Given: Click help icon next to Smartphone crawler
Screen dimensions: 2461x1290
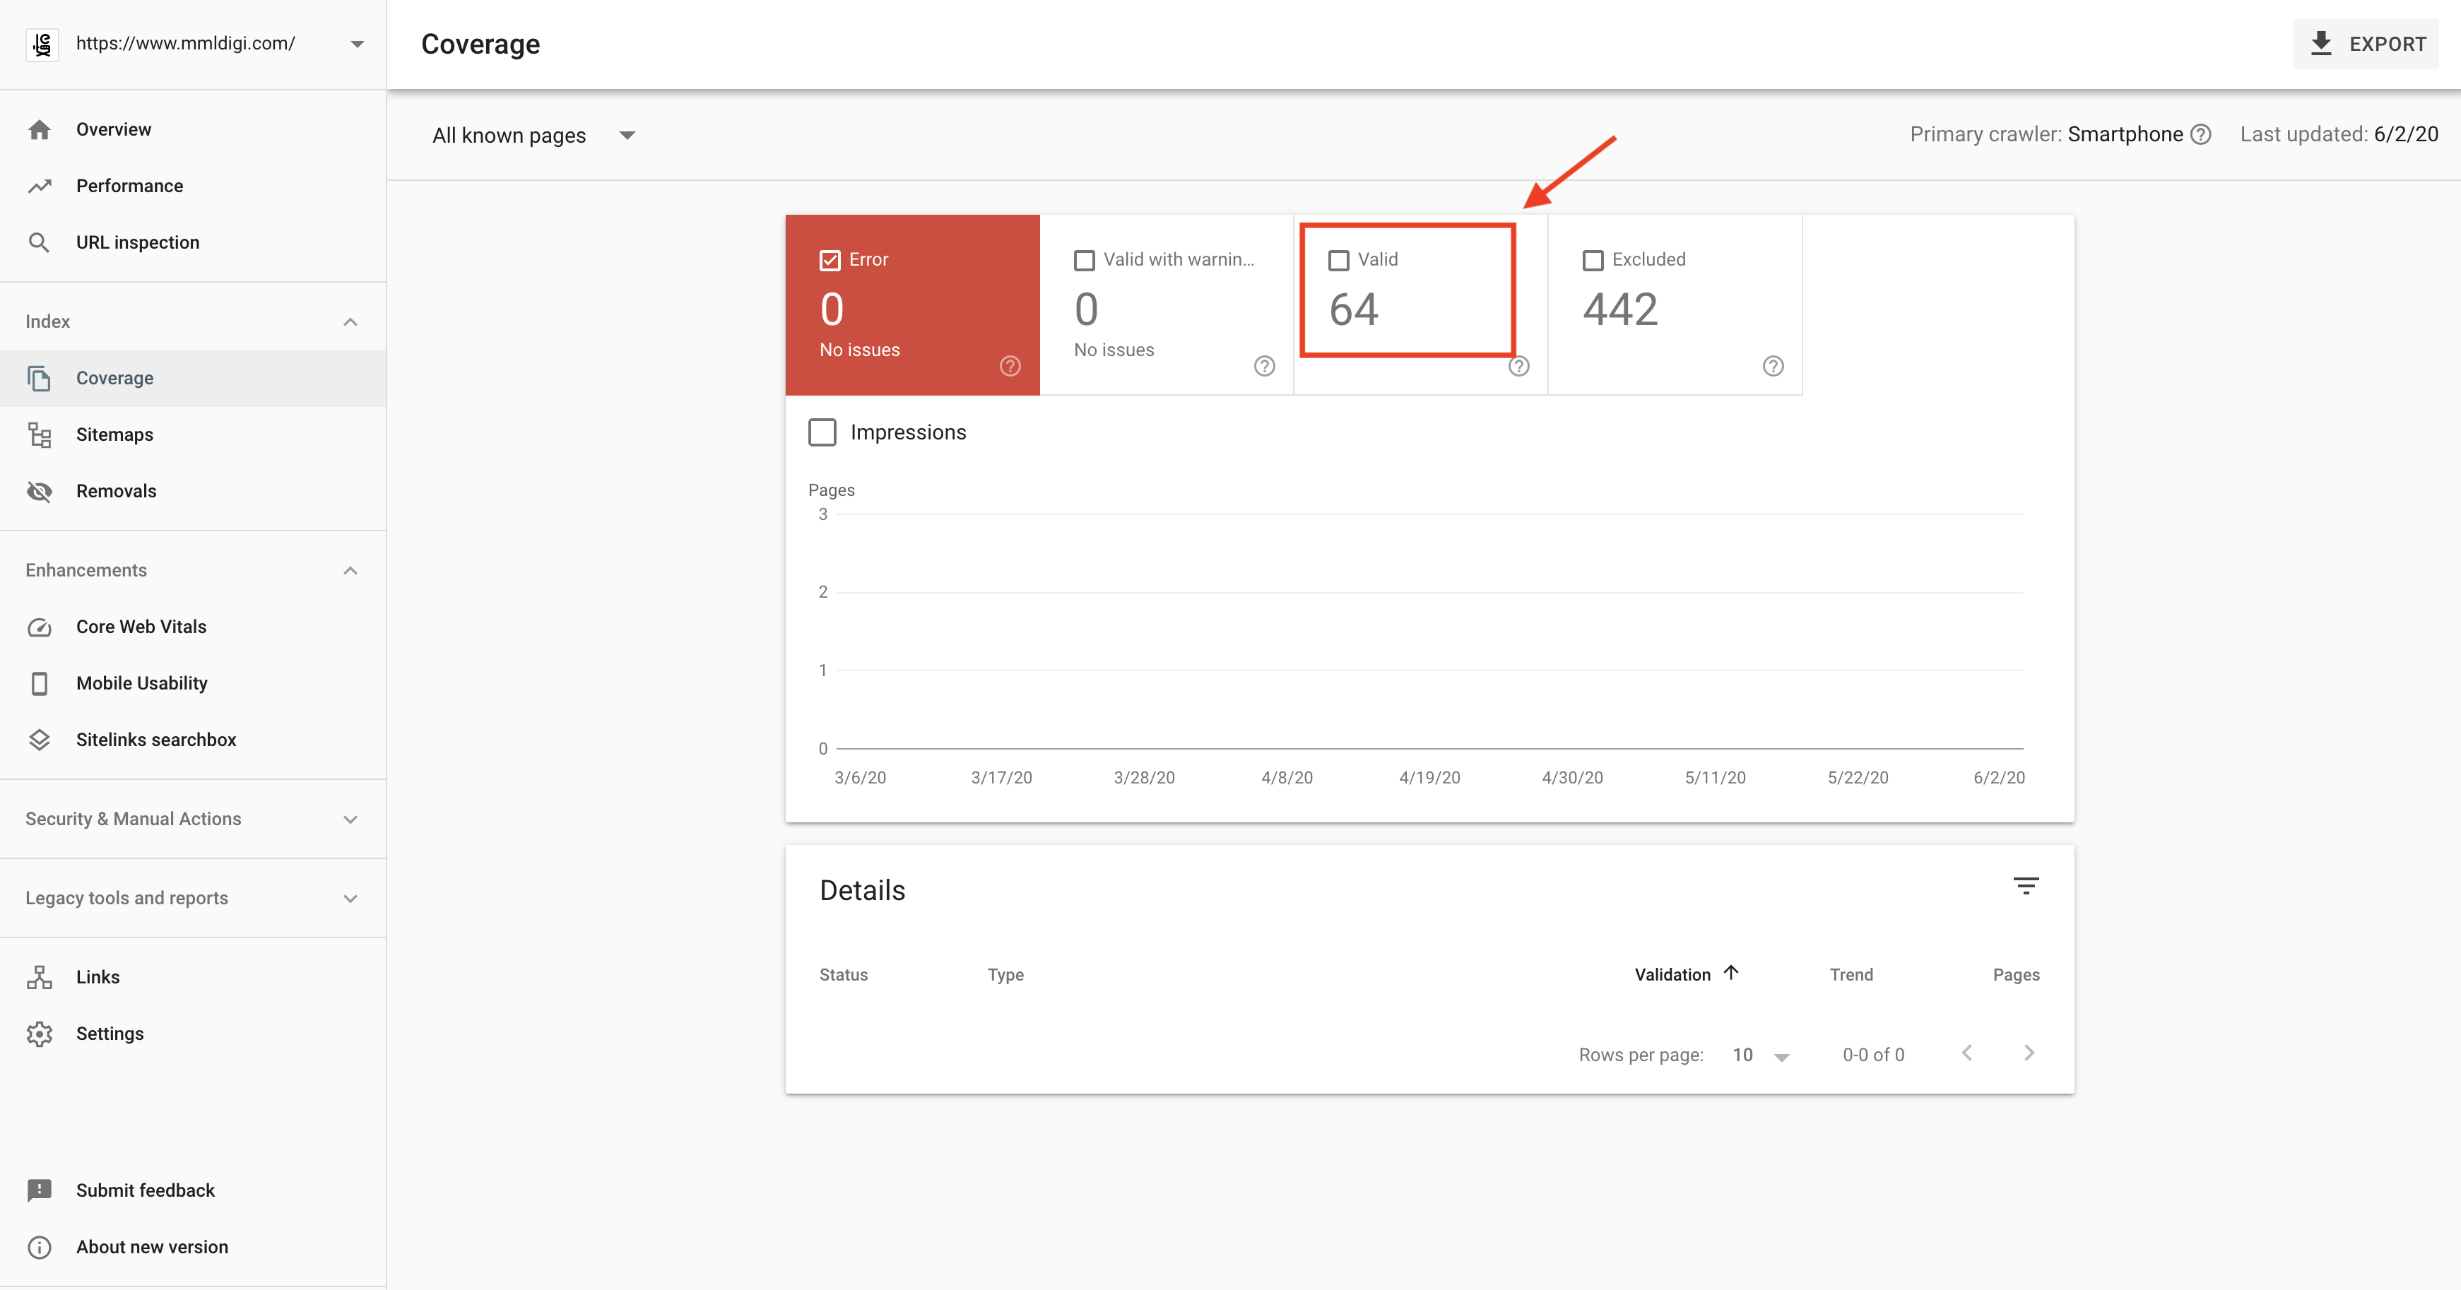Looking at the screenshot, I should point(2201,135).
